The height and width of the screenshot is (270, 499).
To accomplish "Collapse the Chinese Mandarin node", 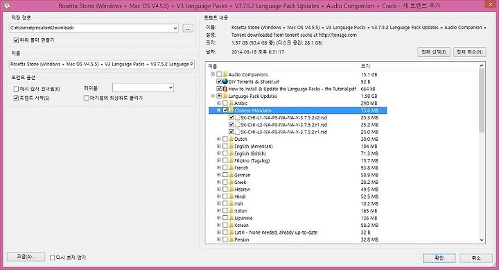I will tap(218, 110).
